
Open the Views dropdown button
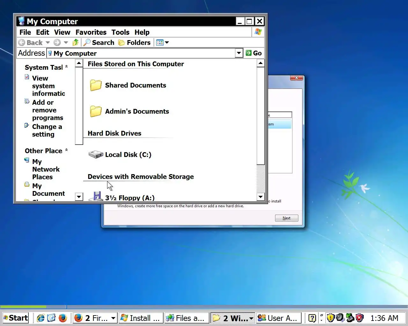(163, 42)
